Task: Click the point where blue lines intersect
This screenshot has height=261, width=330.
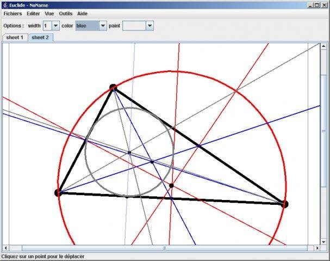Action: click(152, 162)
